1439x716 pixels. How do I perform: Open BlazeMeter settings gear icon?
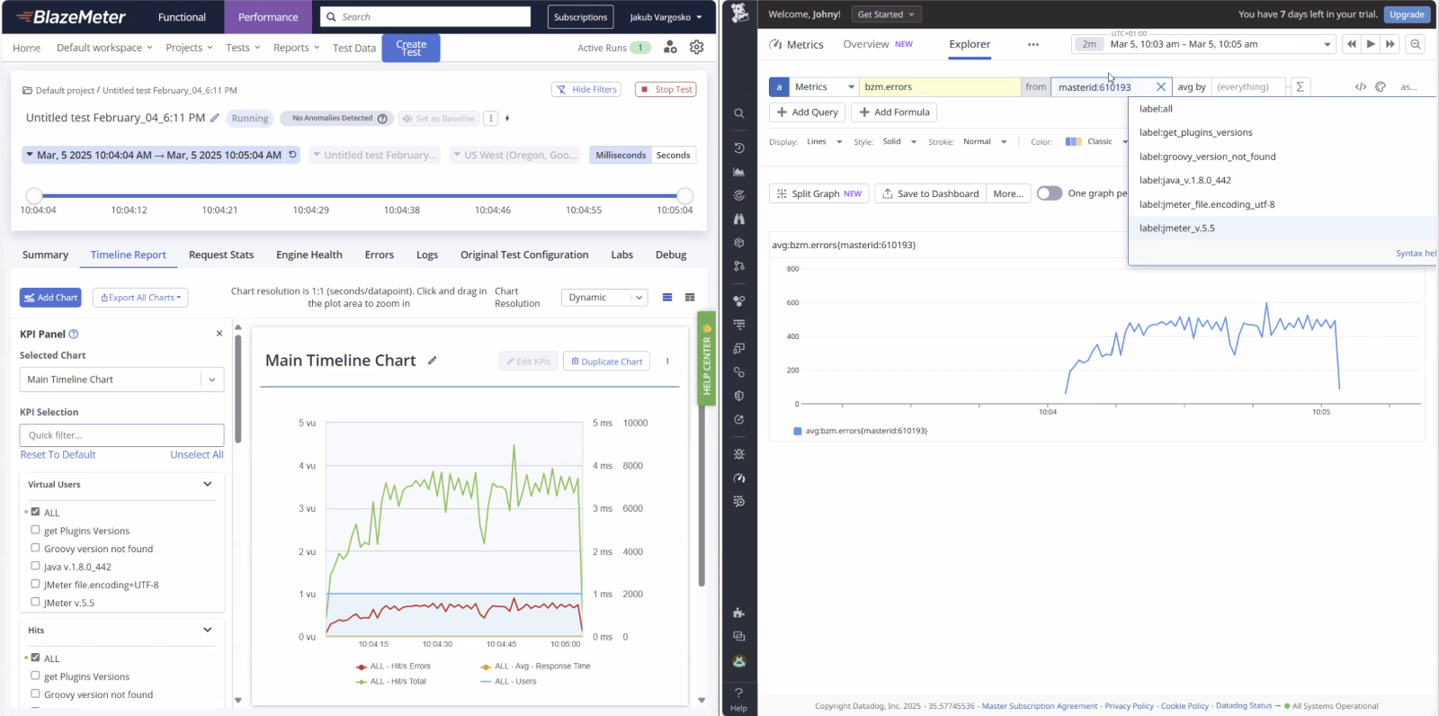pyautogui.click(x=696, y=48)
